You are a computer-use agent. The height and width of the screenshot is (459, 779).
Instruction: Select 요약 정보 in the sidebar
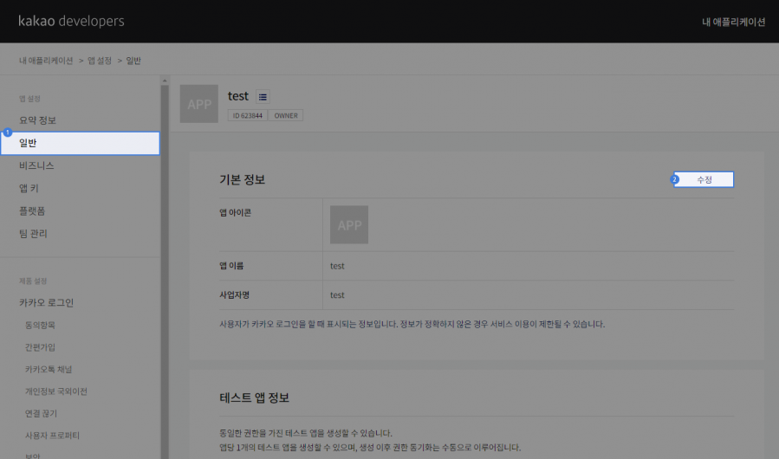tap(37, 120)
